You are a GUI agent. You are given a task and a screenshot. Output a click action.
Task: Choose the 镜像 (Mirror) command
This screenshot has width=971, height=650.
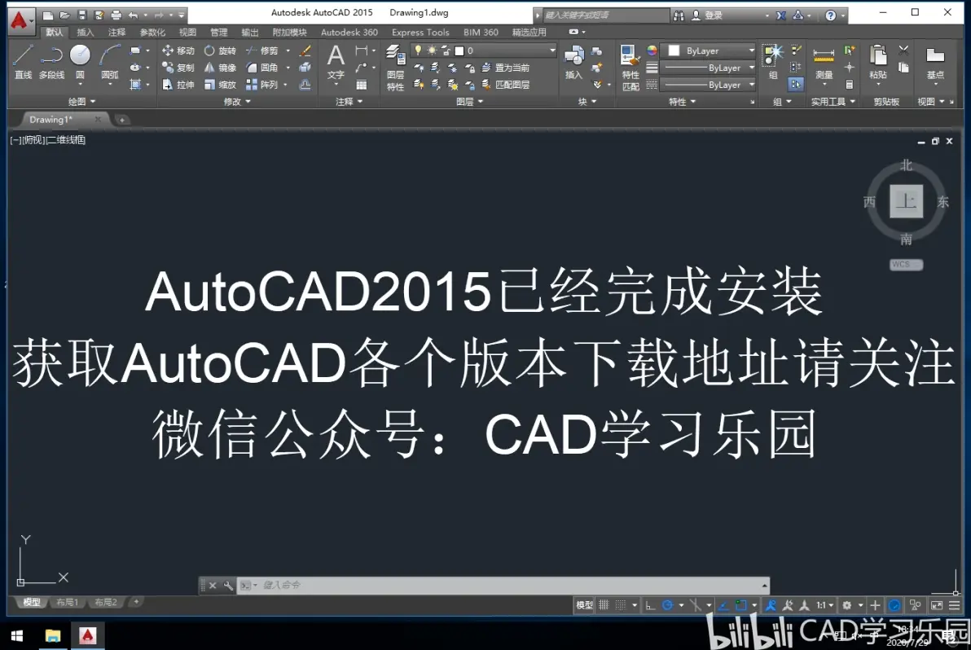pyautogui.click(x=221, y=68)
